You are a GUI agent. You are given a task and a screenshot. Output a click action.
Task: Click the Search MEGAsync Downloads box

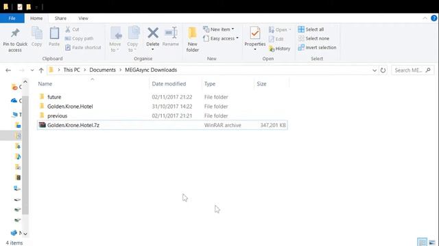coord(413,70)
